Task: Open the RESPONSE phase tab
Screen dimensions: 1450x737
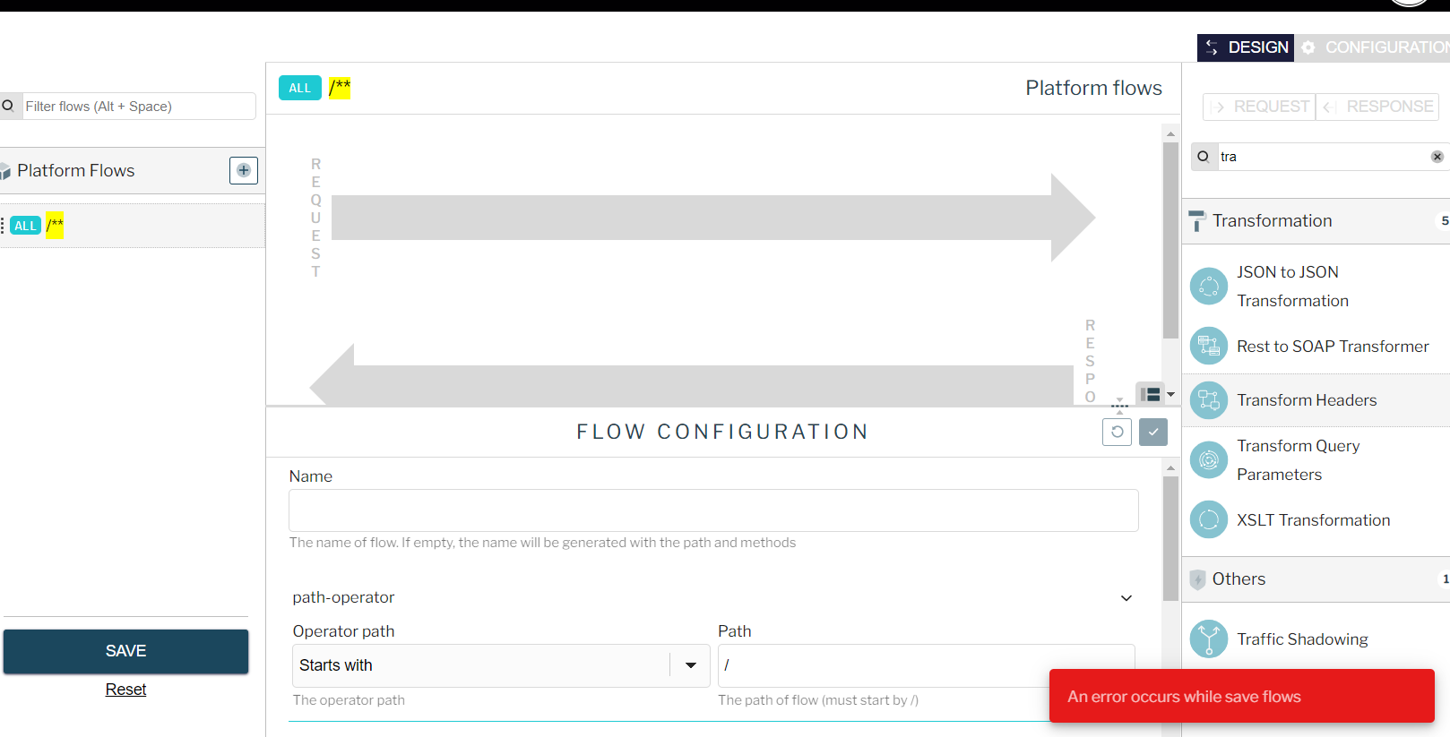Action: [x=1377, y=106]
